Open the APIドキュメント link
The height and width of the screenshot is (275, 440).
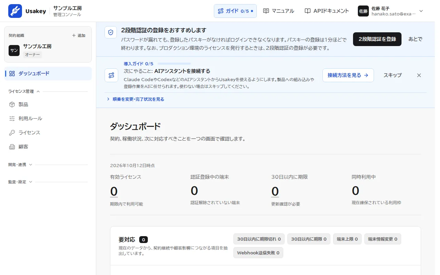point(327,11)
